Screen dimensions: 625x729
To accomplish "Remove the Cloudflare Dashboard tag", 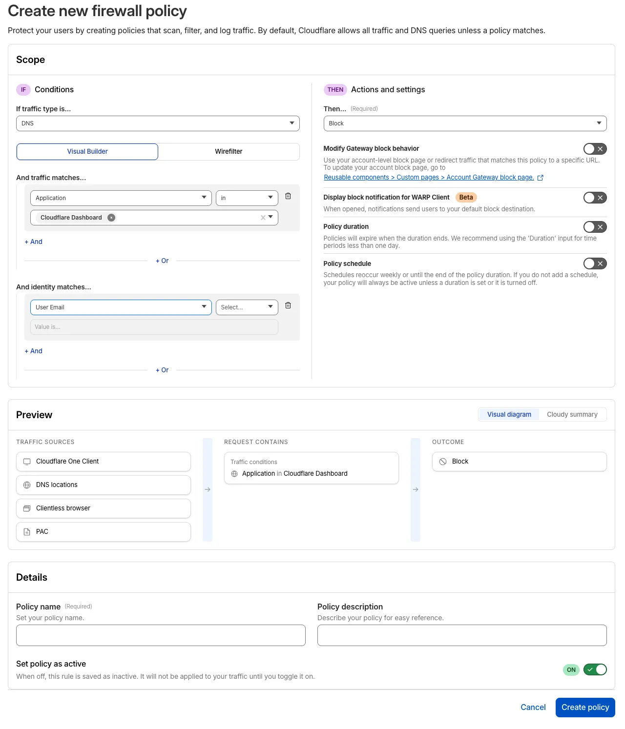I will click(x=111, y=217).
